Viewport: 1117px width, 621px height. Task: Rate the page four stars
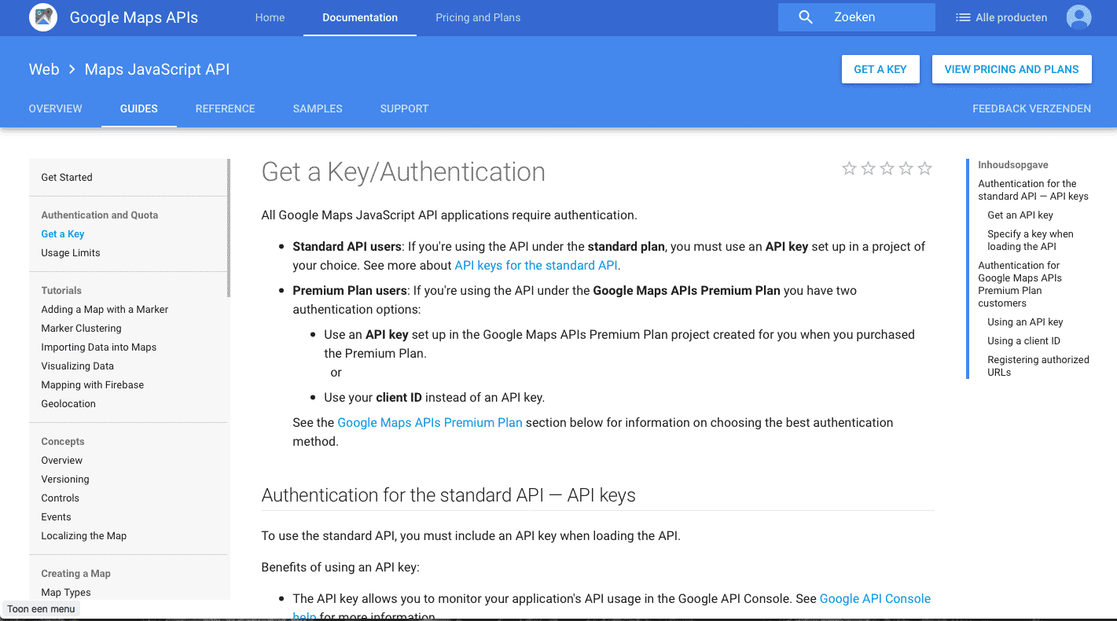click(x=906, y=168)
